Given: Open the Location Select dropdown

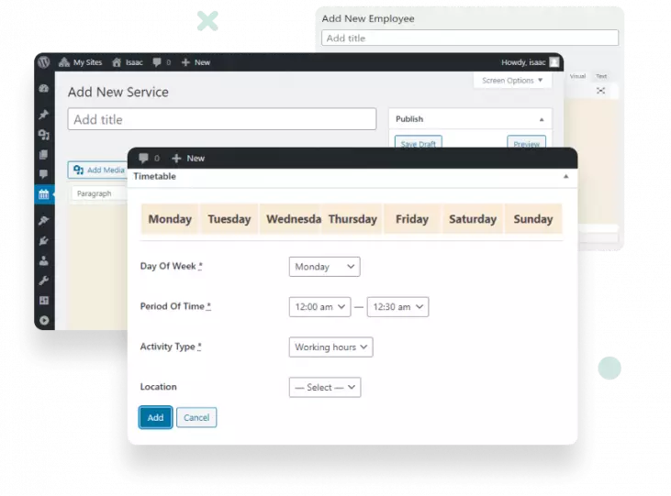Looking at the screenshot, I should (325, 388).
